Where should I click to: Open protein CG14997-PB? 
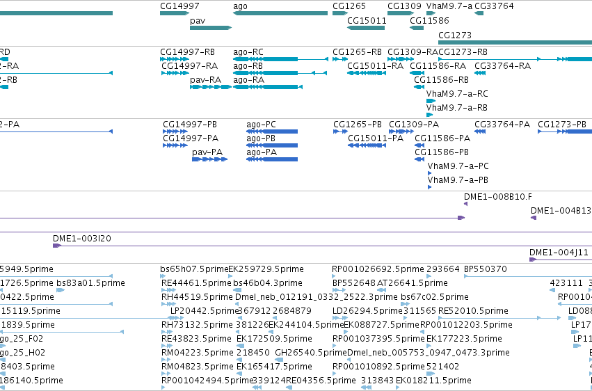point(175,131)
